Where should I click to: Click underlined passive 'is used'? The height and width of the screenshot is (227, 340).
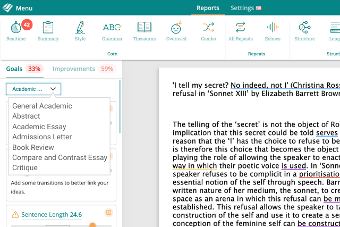[x=294, y=166]
